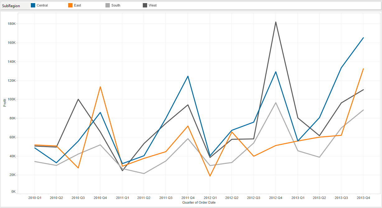Click the West line peak at 2012 Q4
The width and height of the screenshot is (382, 208).
[276, 22]
